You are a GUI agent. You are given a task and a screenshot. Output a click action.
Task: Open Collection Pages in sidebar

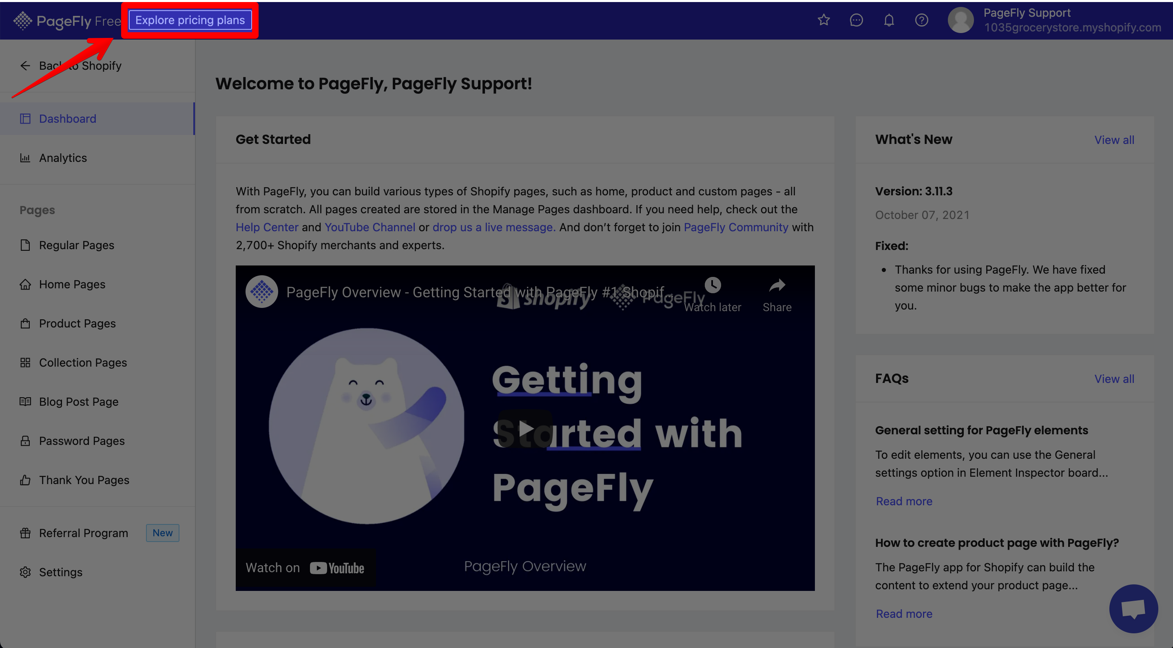(x=97, y=363)
